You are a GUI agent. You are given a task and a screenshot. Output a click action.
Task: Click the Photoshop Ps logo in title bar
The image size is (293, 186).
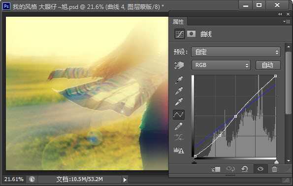(x=6, y=6)
